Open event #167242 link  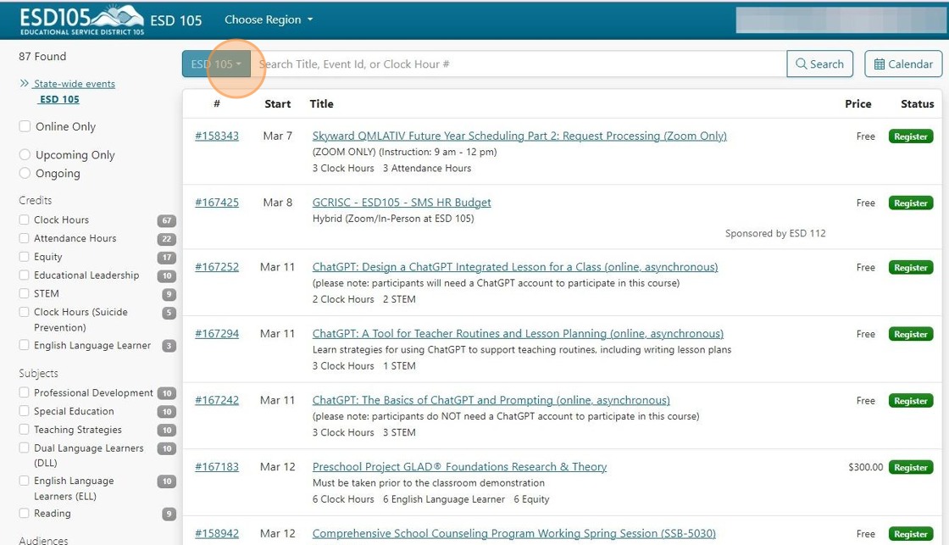[x=217, y=400]
